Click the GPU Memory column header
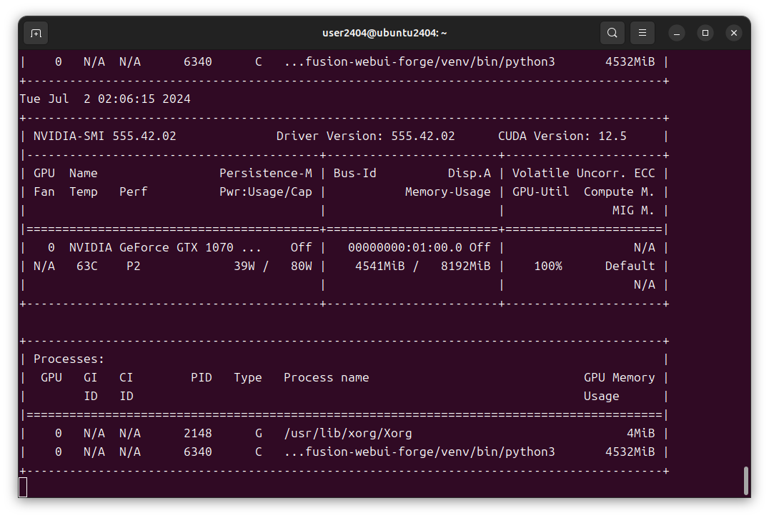The width and height of the screenshot is (769, 518). coord(619,378)
